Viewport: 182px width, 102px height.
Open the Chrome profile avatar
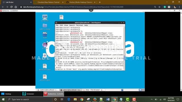point(175,7)
